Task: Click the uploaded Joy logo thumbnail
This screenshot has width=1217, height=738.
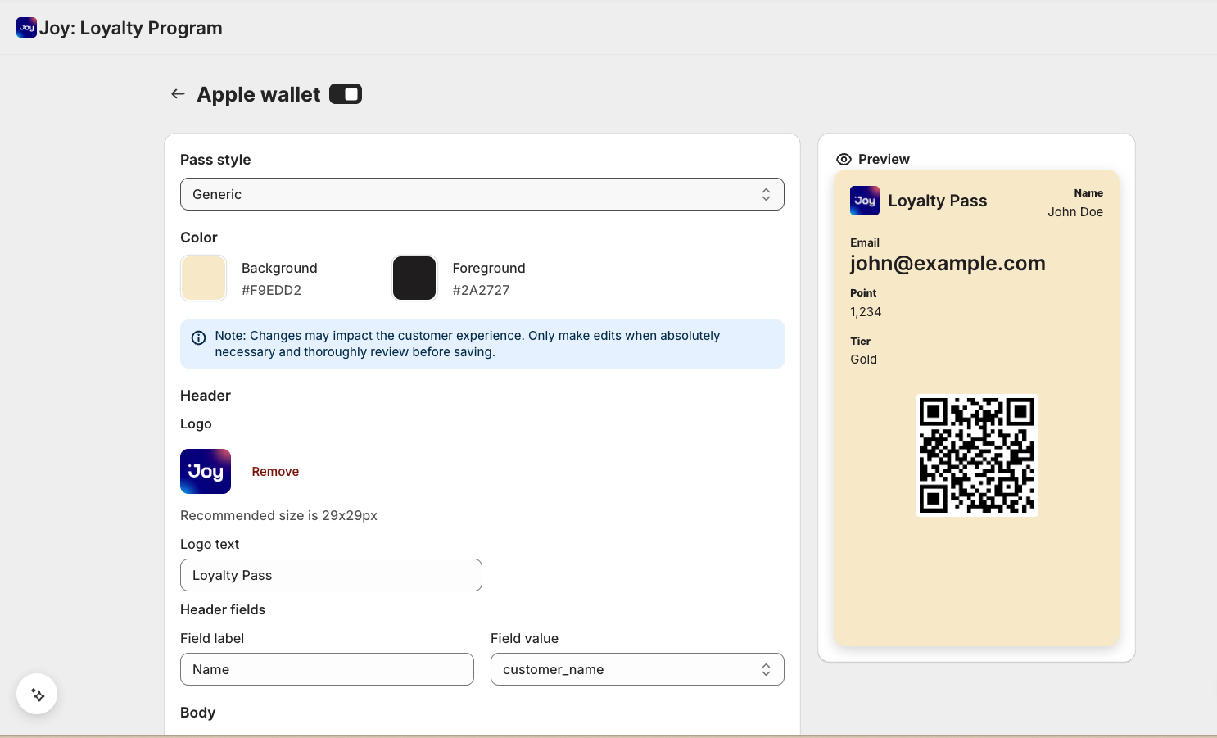Action: tap(206, 472)
